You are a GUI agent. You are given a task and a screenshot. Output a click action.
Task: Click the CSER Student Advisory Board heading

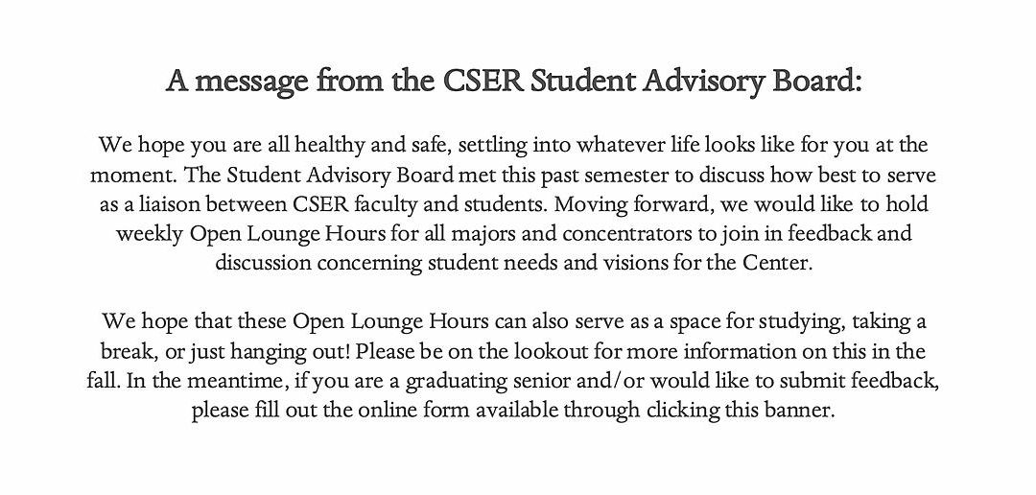(514, 82)
